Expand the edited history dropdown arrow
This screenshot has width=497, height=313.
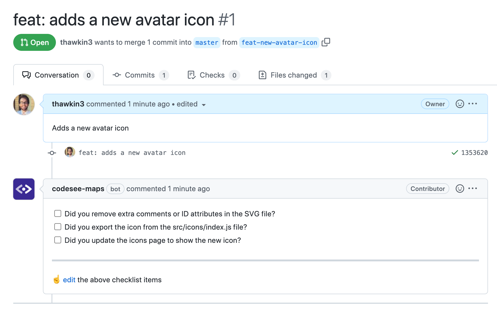[203, 105]
